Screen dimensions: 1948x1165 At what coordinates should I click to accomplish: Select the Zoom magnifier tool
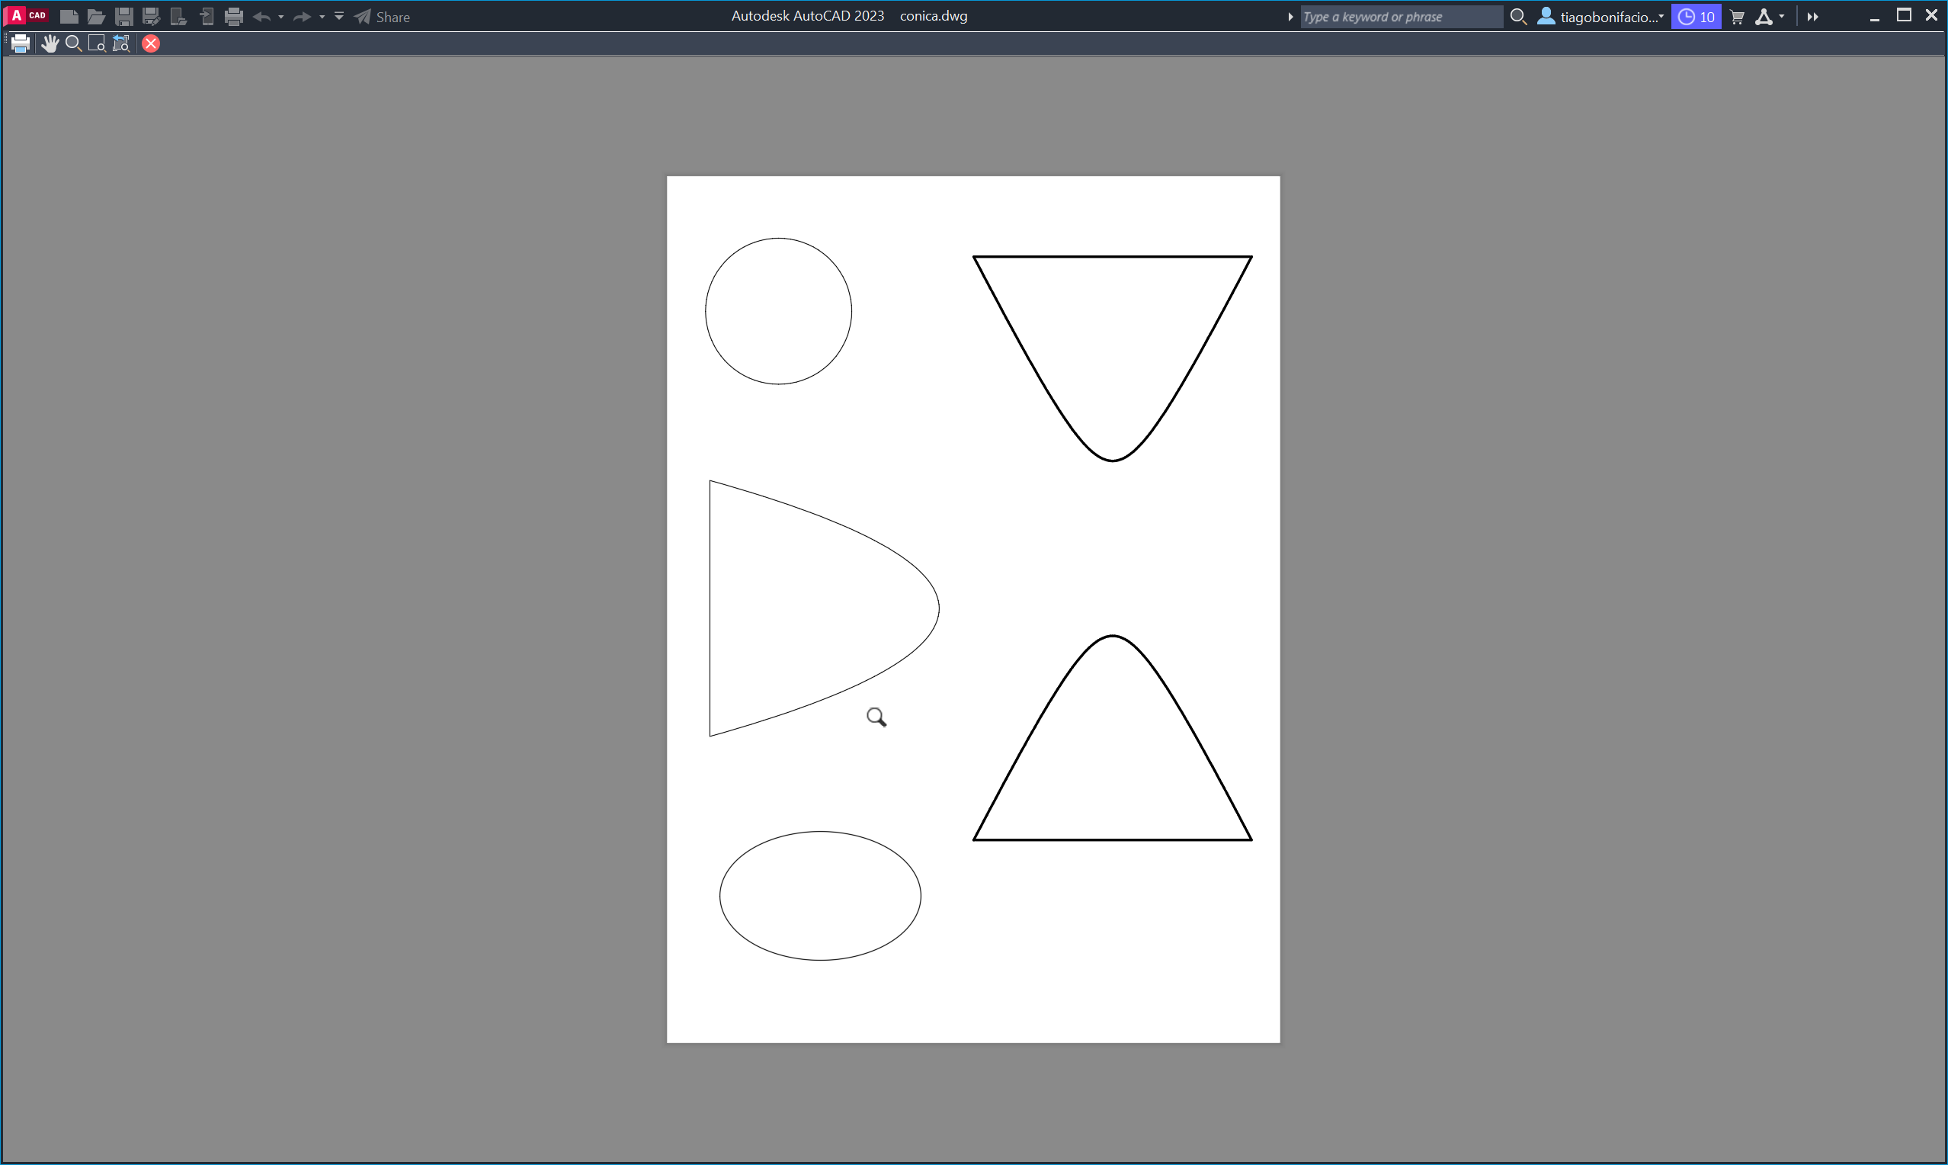[x=73, y=44]
